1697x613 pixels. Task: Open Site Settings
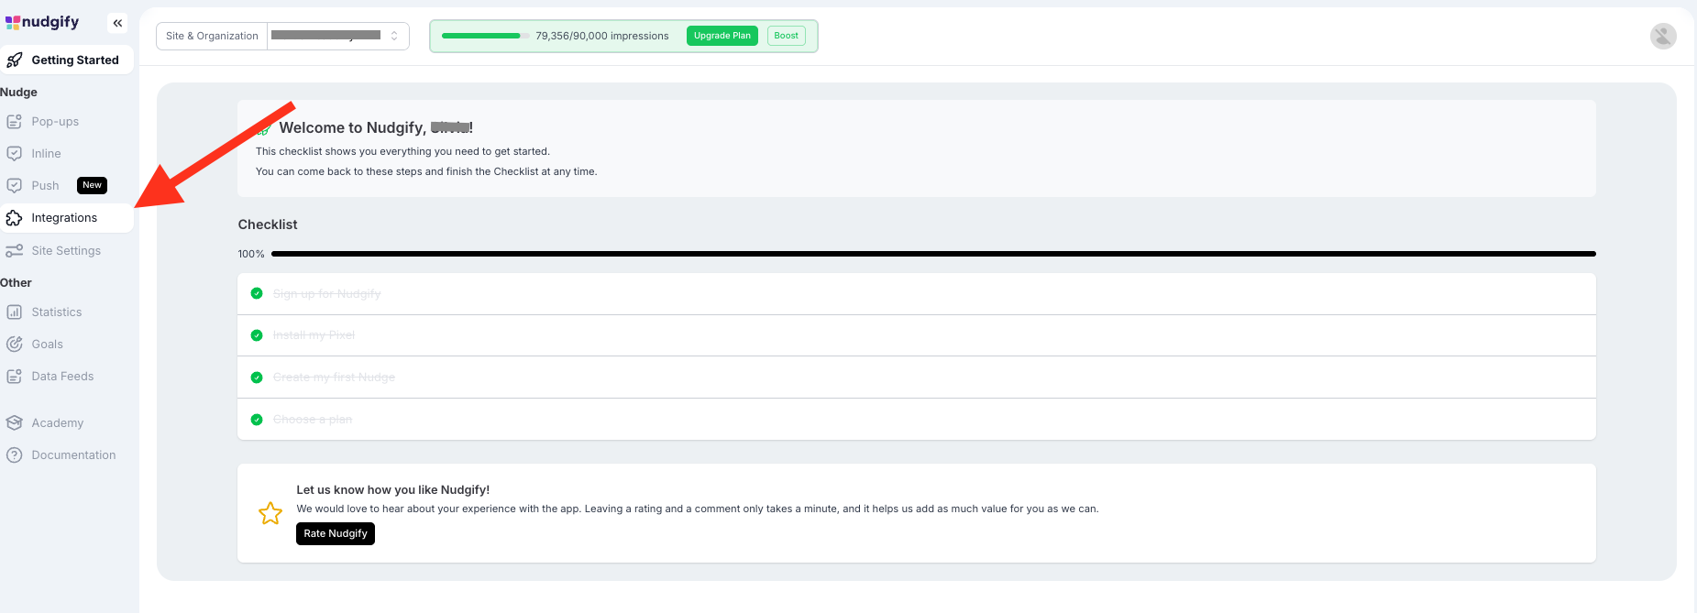click(67, 251)
